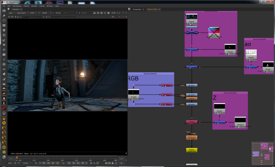275x167 pixels.
Task: Open the Keyer nodes icon
Action: 4,40
